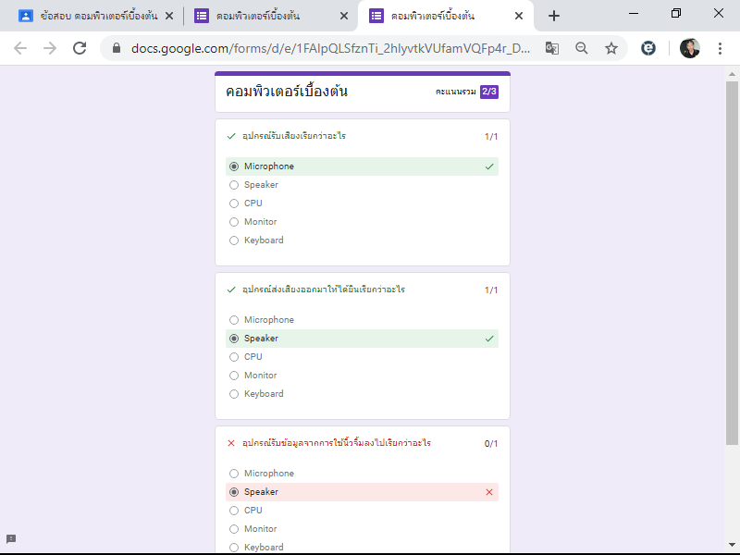Click the feedback icon at bottom left

[11, 539]
